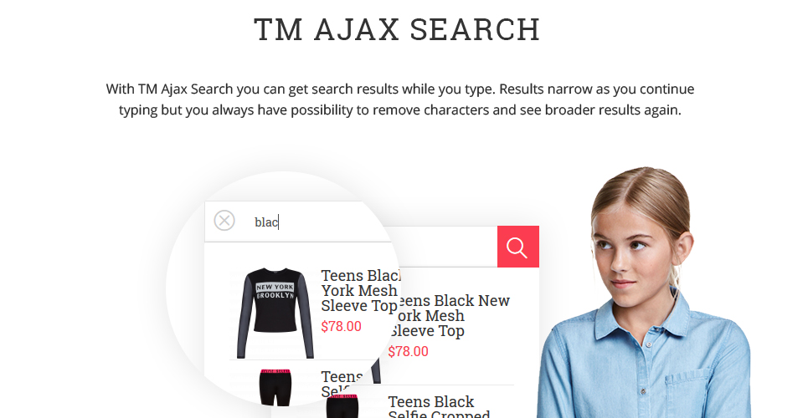Click the "typing but you always have" description line
Image resolution: width=808 pixels, height=418 pixels.
pyautogui.click(x=400, y=110)
